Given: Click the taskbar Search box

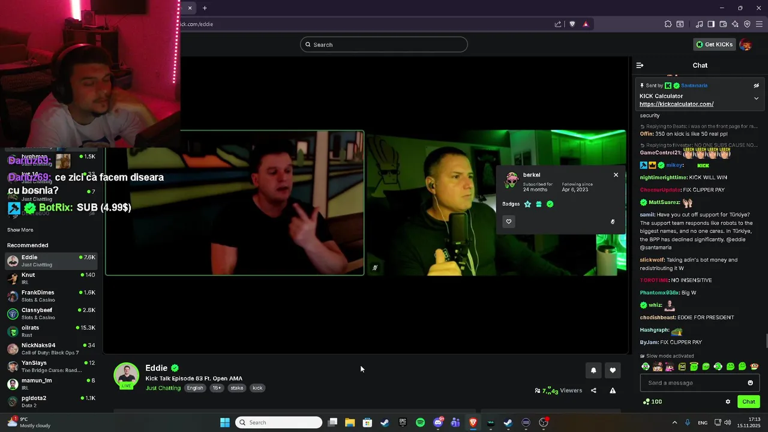Looking at the screenshot, I should coord(278,422).
